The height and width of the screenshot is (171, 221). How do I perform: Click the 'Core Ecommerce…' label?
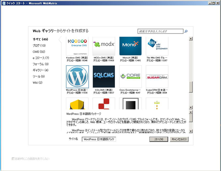click(130, 90)
